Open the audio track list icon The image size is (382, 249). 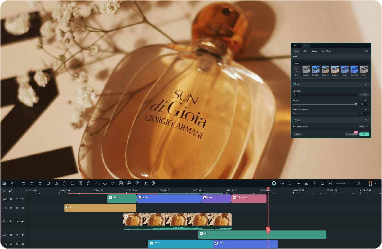306,183
